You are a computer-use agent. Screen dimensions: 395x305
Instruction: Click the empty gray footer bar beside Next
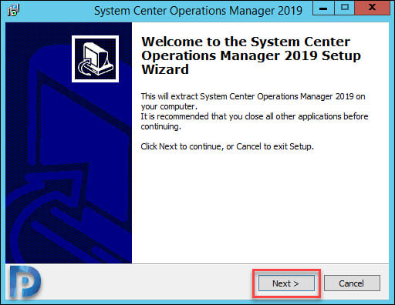point(147,283)
